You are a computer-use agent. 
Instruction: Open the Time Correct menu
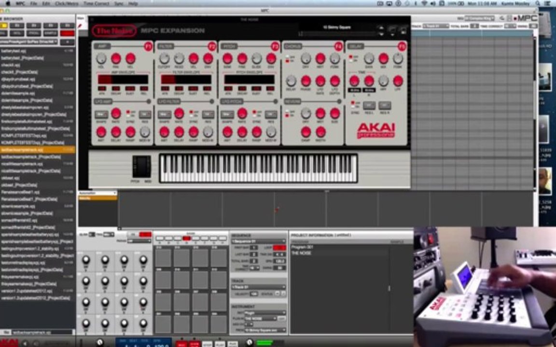[x=97, y=3]
